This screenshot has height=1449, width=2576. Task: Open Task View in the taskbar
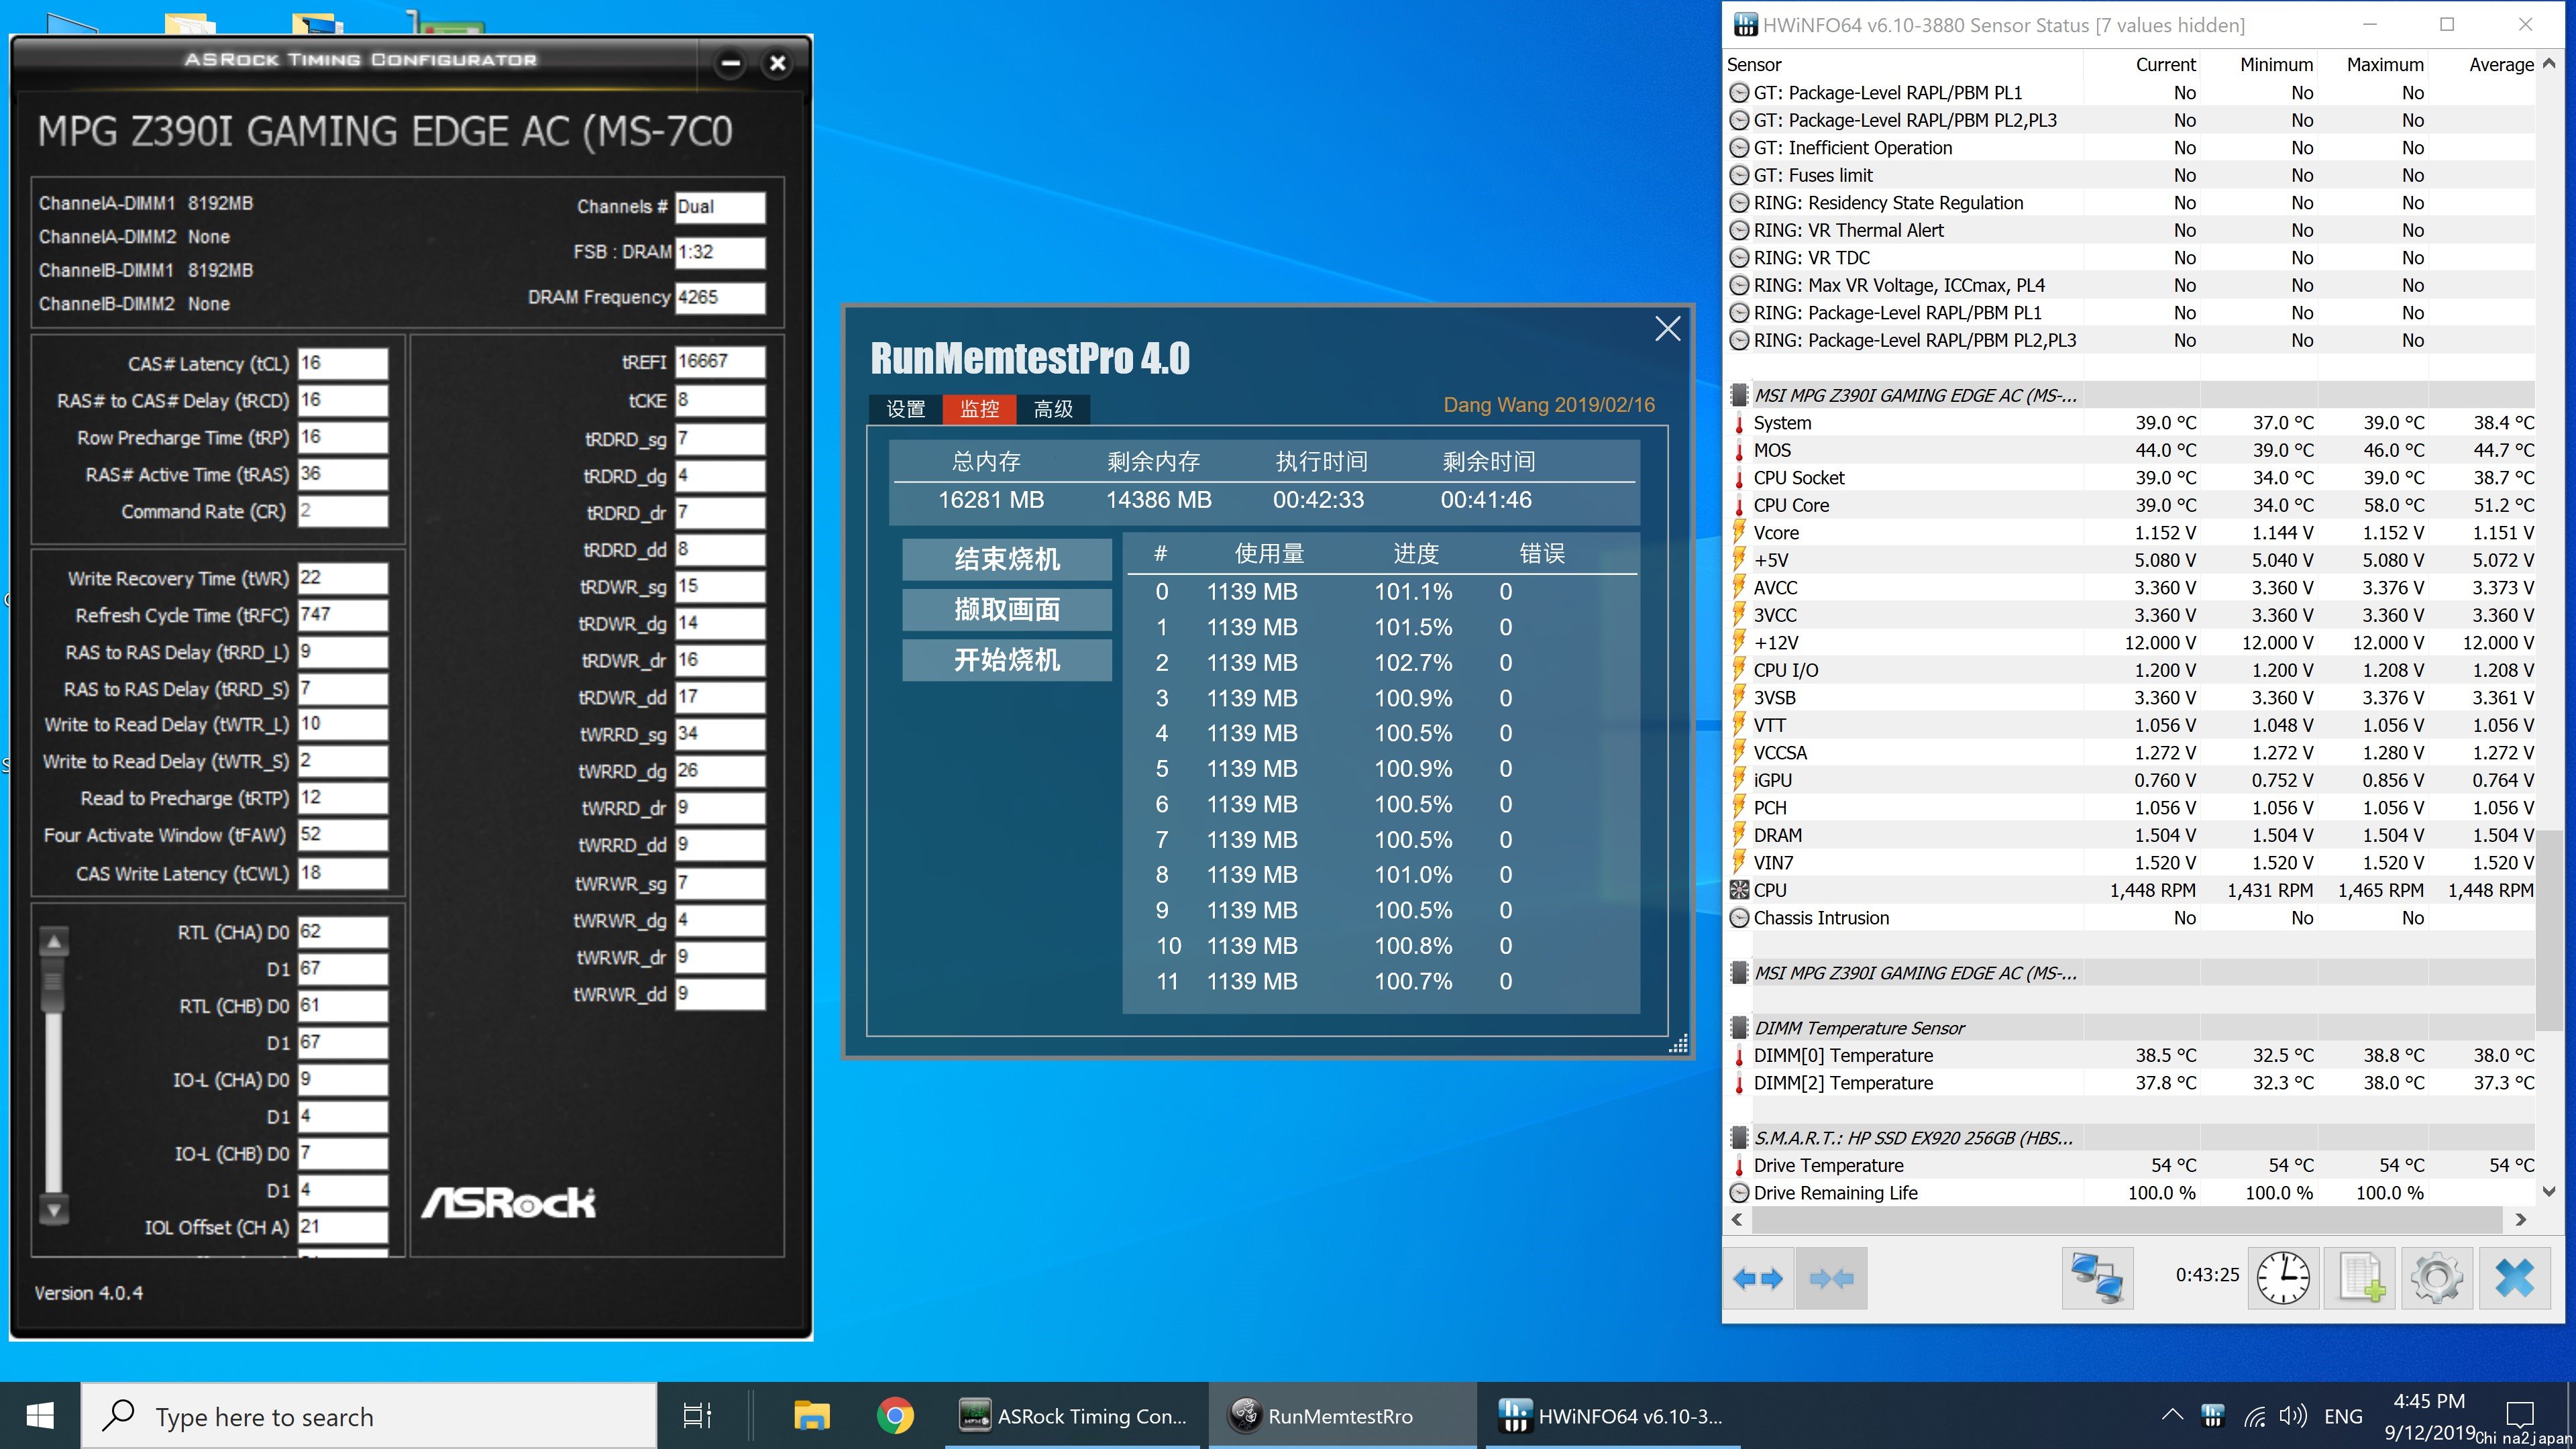pos(697,1416)
